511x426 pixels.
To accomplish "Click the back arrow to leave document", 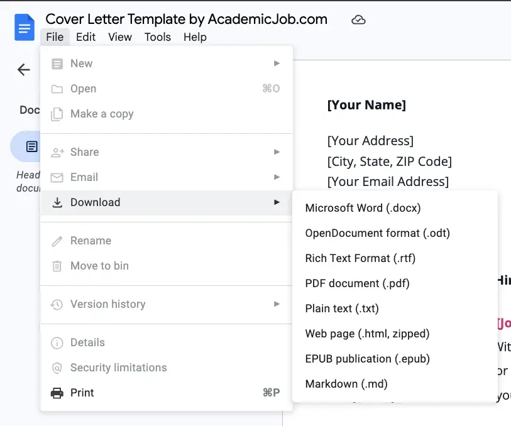I will 23,70.
